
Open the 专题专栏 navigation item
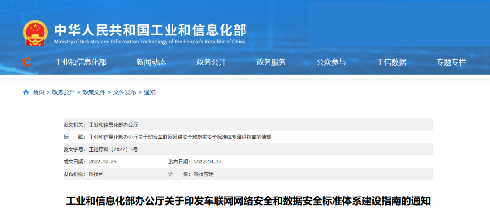click(451, 62)
